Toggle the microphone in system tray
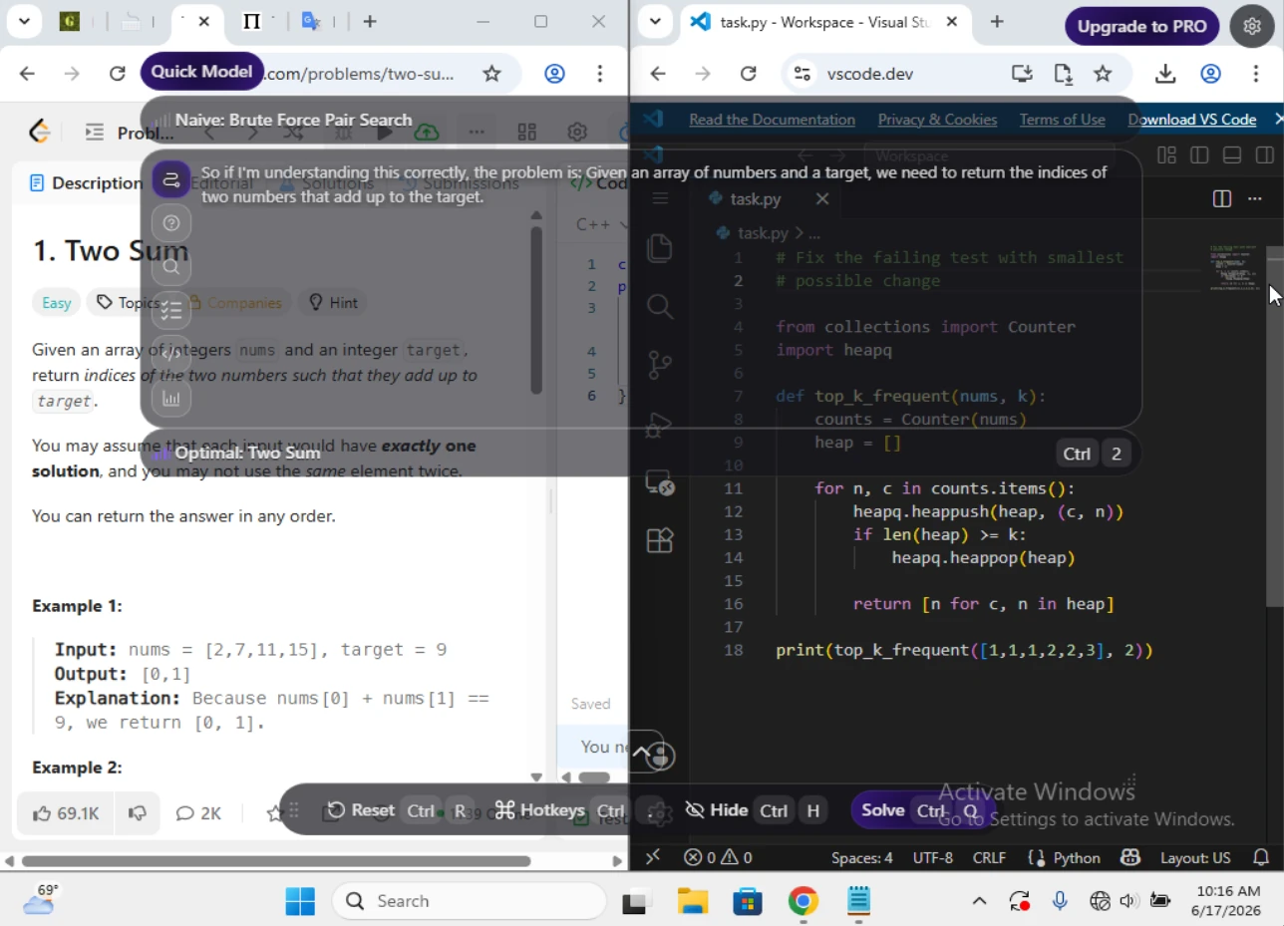Viewport: 1284px width, 926px height. coord(1060,901)
